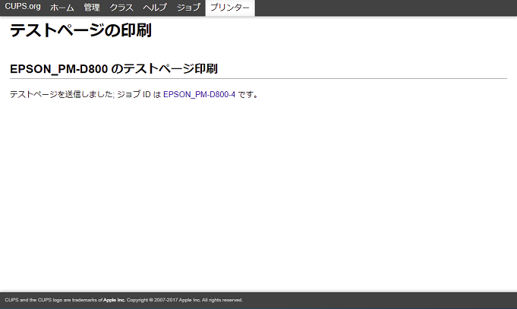
Task: Switch to the クラス tab
Action: 121,8
